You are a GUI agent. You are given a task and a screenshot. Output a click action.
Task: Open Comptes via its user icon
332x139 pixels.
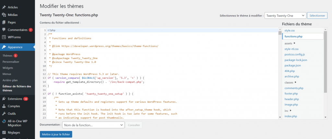pyautogui.click(x=4, y=106)
